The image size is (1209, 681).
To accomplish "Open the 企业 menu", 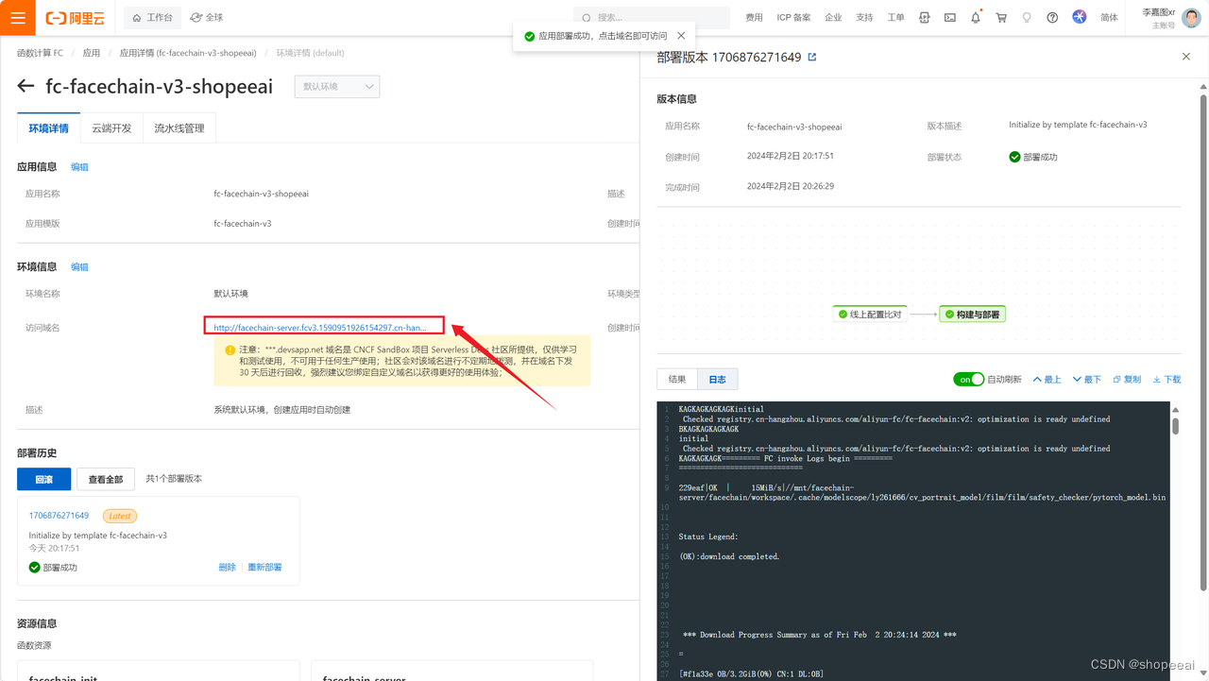I will 833,18.
